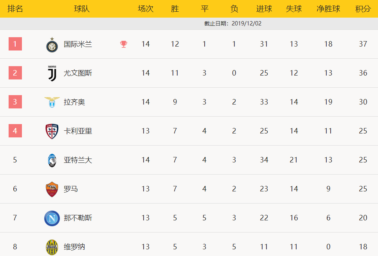Click the 进球 column header

264,9
